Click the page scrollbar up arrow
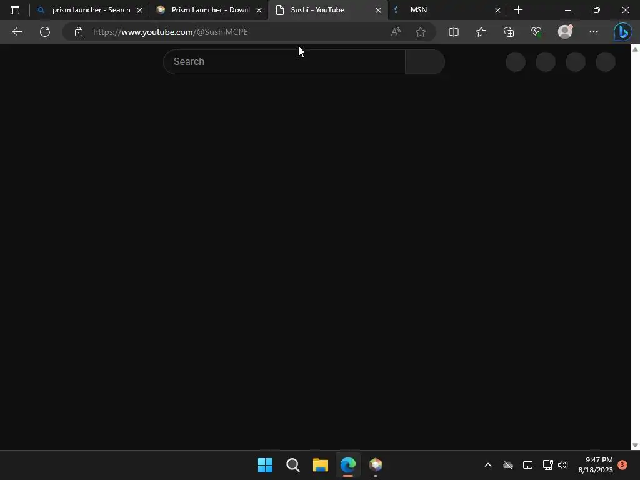 click(635, 49)
